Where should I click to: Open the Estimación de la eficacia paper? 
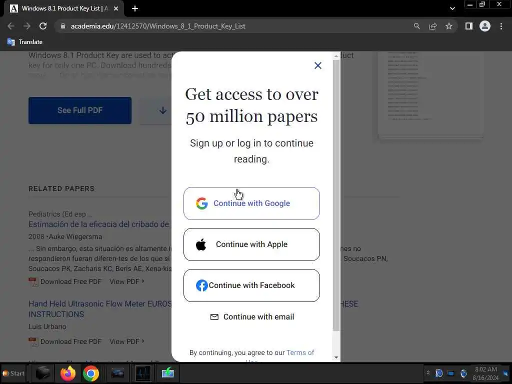tap(99, 224)
